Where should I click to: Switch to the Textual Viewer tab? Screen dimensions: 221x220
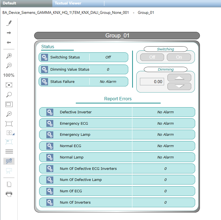tap(68, 3)
